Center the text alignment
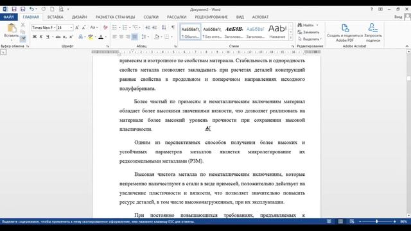This screenshot has width=411, height=231. (121, 37)
